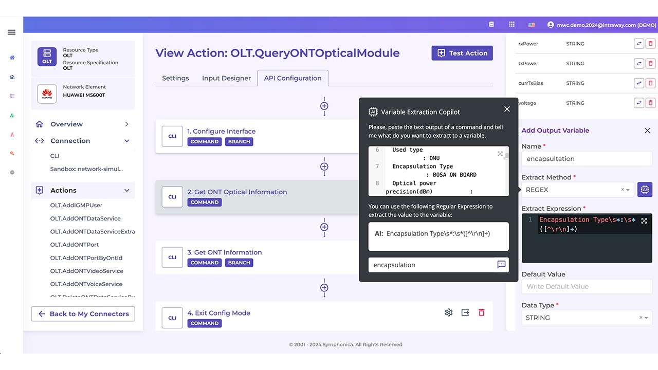
Task: Close the Add Output Variable panel
Action: 647,131
